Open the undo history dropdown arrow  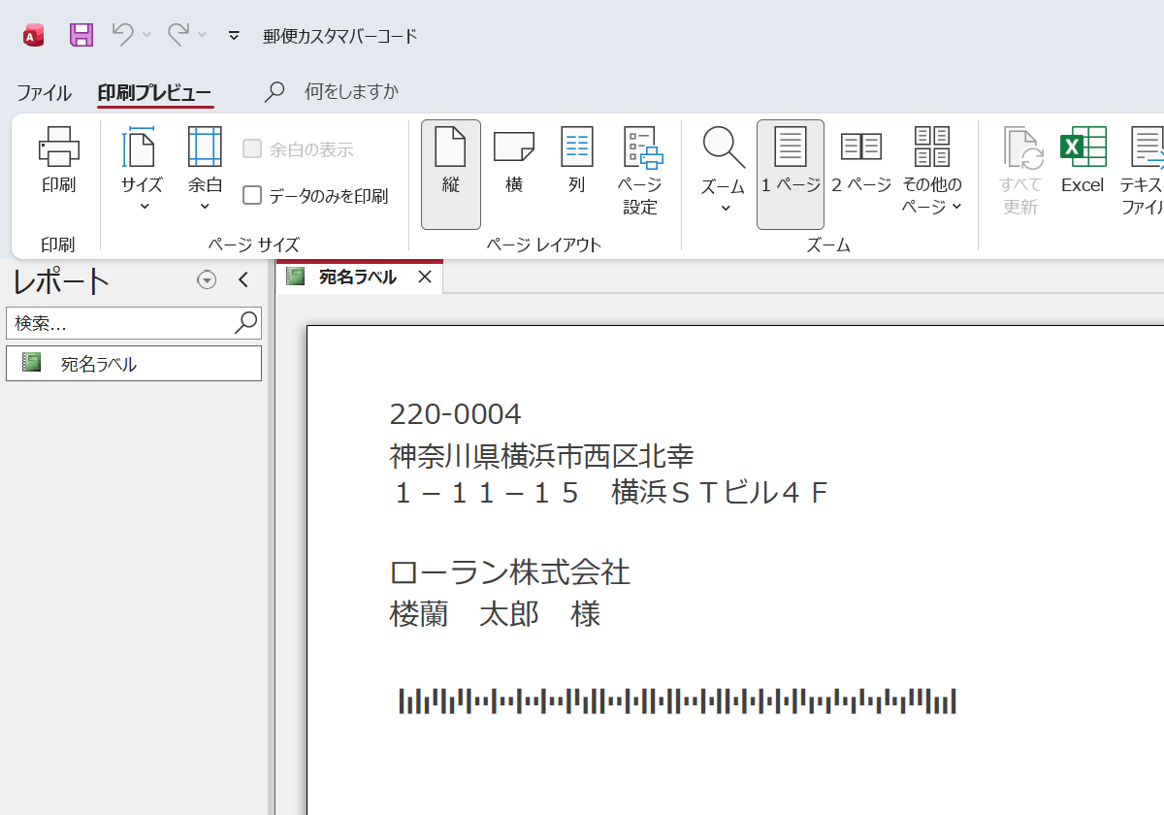(x=147, y=35)
